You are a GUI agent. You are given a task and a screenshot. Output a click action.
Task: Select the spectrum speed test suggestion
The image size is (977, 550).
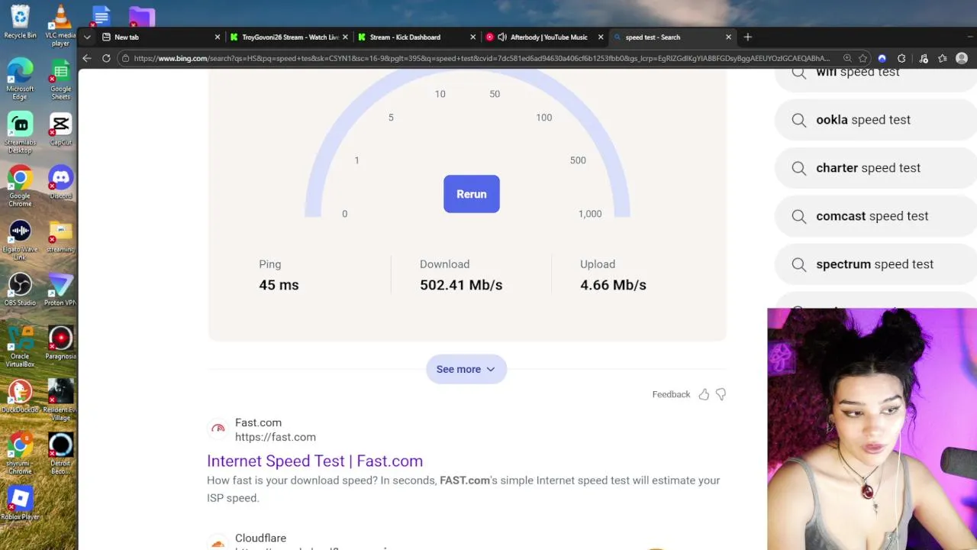point(874,264)
